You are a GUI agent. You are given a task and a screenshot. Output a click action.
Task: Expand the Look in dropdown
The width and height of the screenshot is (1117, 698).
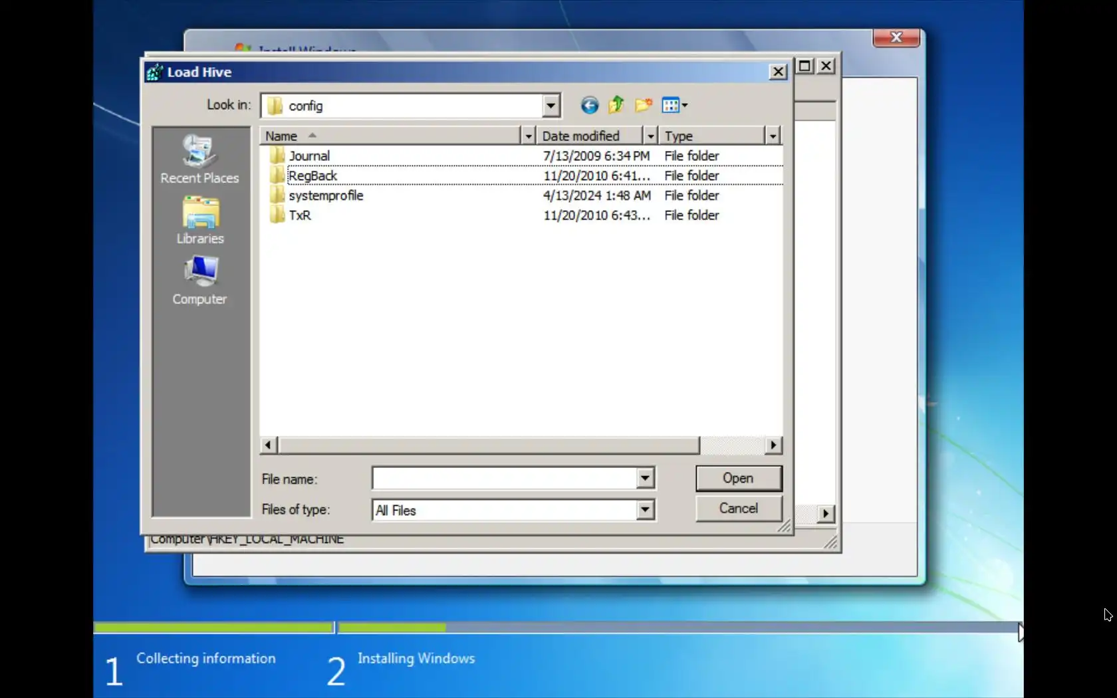[x=551, y=106]
